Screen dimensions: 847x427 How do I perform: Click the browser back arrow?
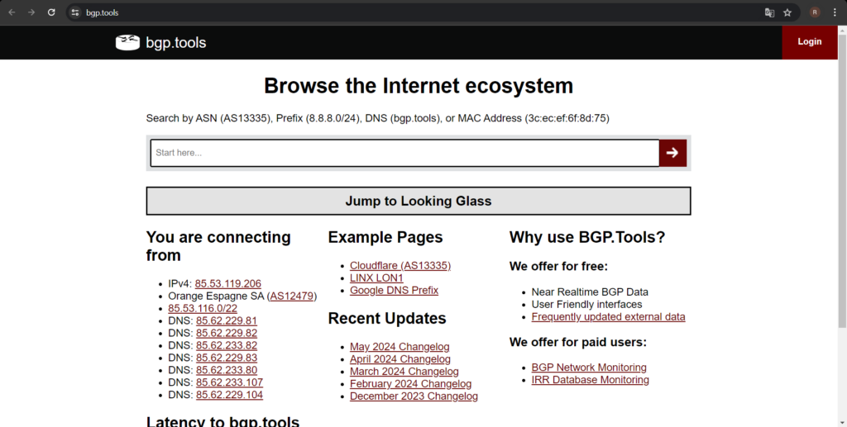[x=12, y=12]
